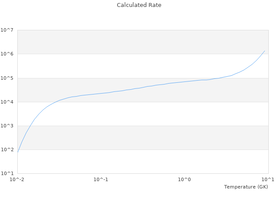
Task: Click the 10^1 label on the y-axis
Action: click(x=7, y=173)
